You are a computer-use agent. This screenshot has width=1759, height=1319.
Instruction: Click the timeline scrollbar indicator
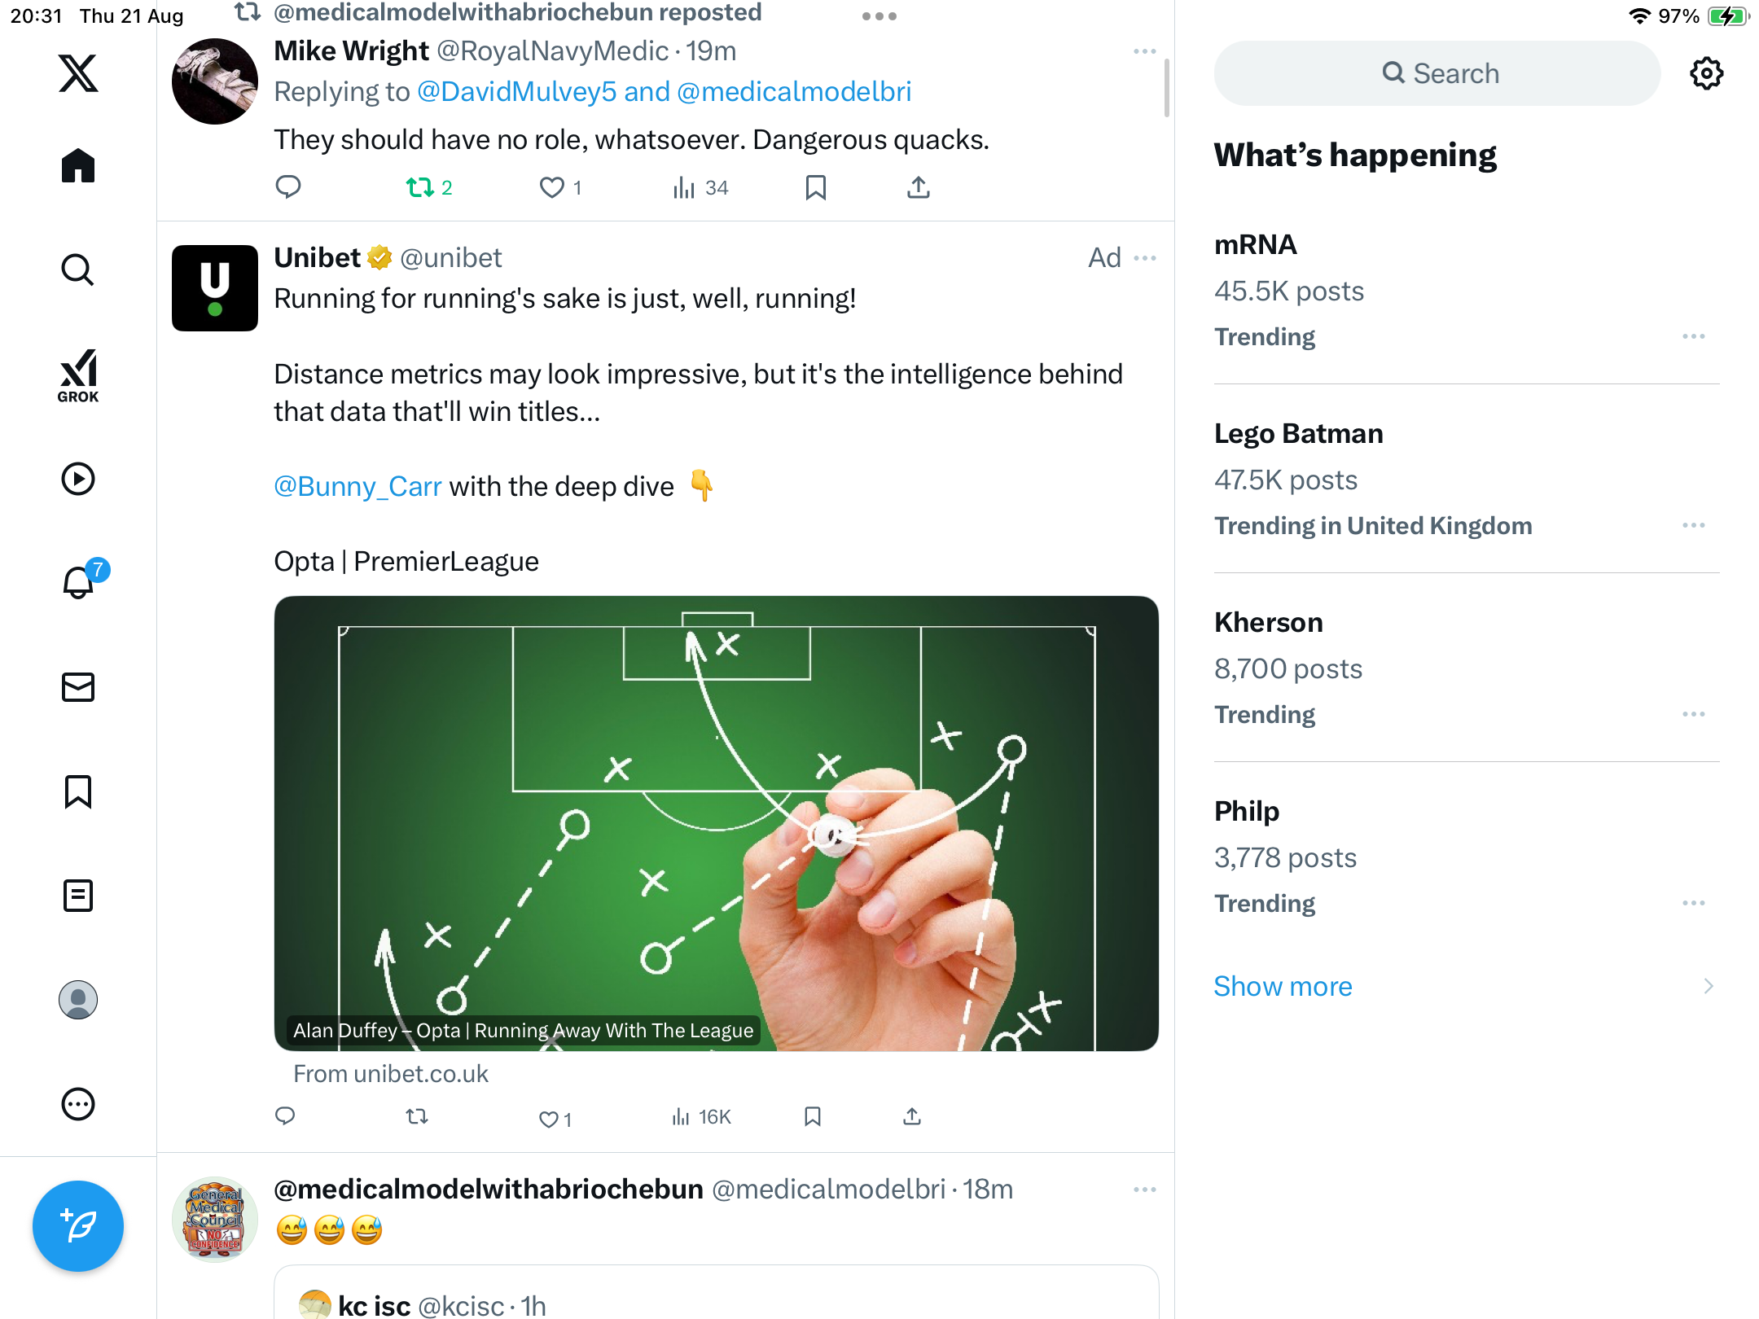(1166, 88)
